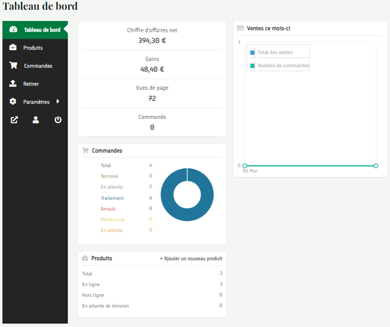Click the Produits briefcase icon in sidebar

[x=13, y=48]
